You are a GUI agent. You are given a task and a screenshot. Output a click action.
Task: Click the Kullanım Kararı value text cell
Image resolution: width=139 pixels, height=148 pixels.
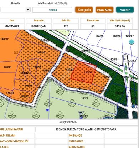[86, 129]
